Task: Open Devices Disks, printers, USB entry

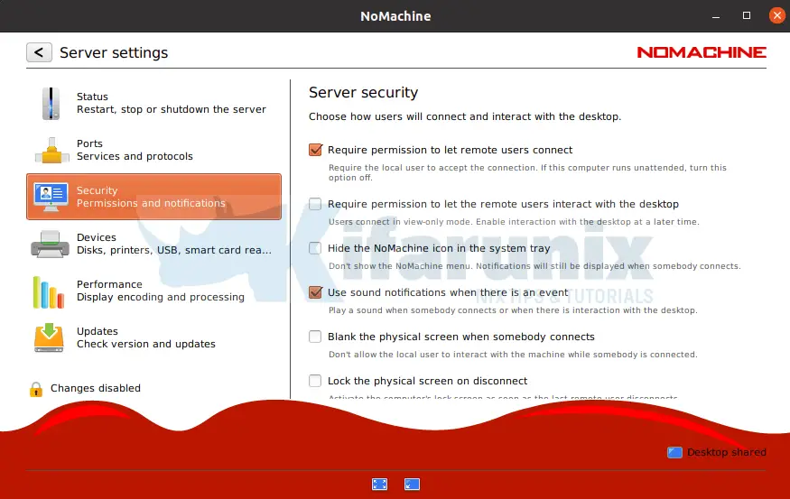Action: click(153, 244)
